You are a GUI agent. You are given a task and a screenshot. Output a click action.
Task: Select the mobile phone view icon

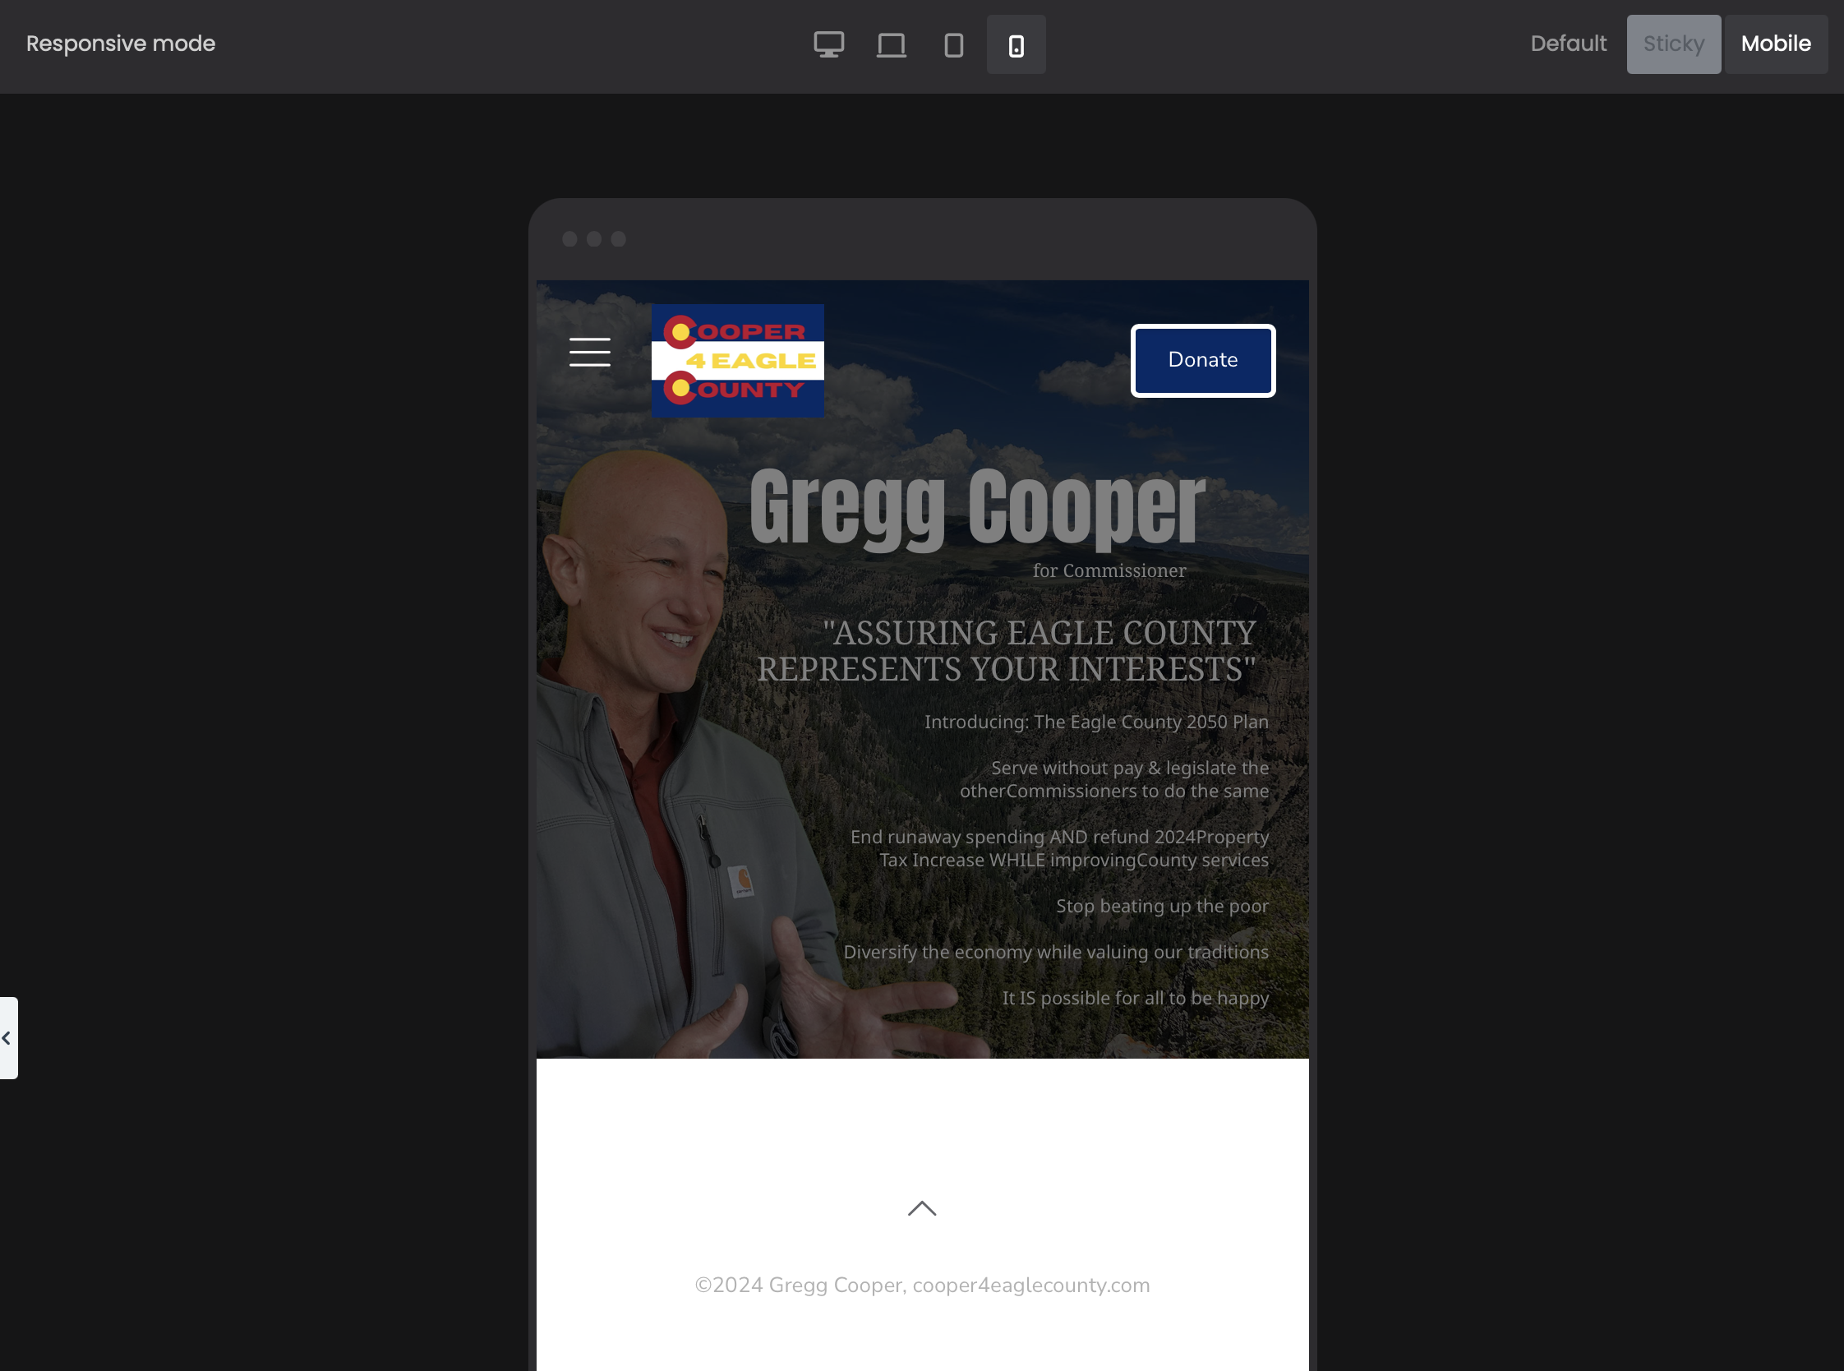(x=1015, y=44)
